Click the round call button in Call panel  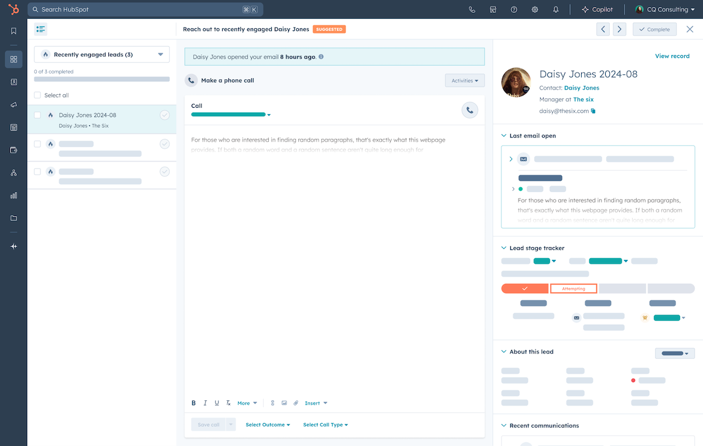[x=469, y=110]
